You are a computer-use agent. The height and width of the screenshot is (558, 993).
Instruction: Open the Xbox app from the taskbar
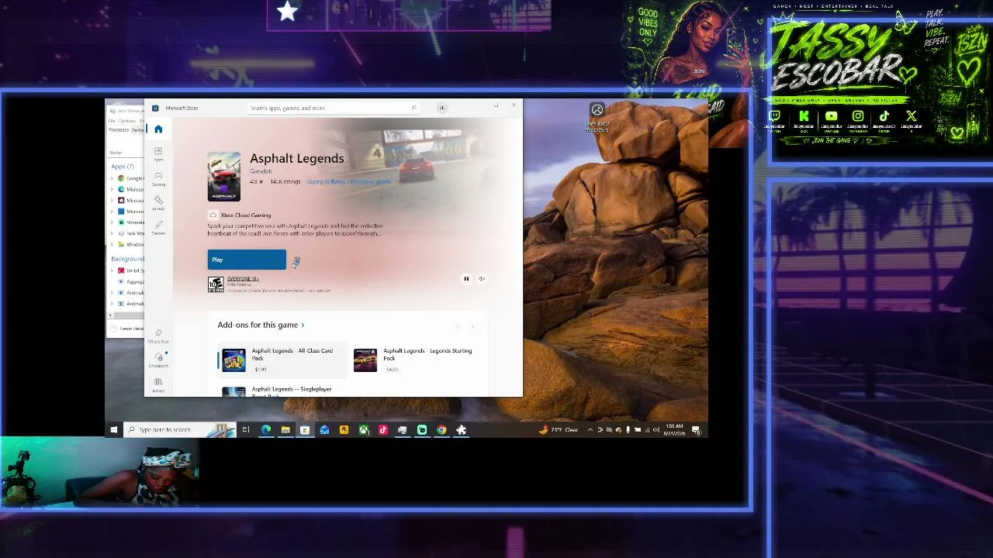pyautogui.click(x=364, y=430)
